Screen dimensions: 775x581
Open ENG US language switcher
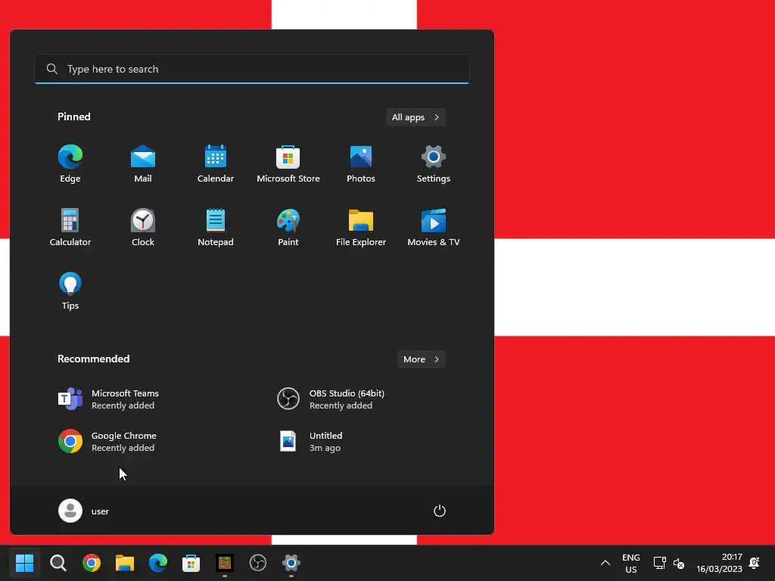pos(630,563)
